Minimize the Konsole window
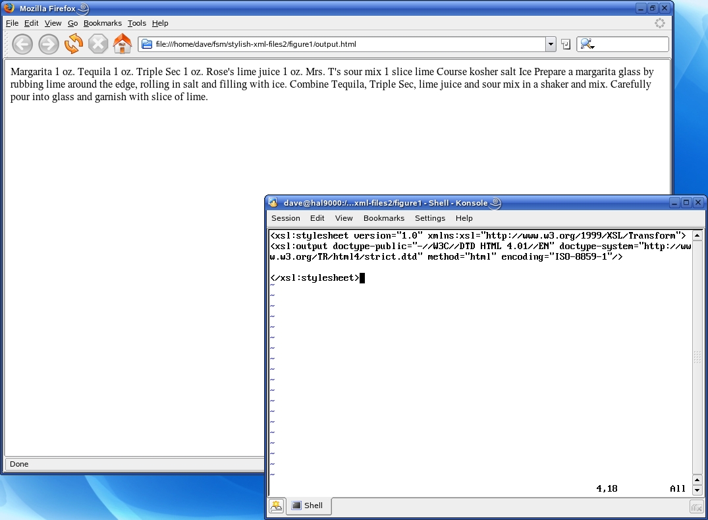The width and height of the screenshot is (708, 520). [674, 203]
